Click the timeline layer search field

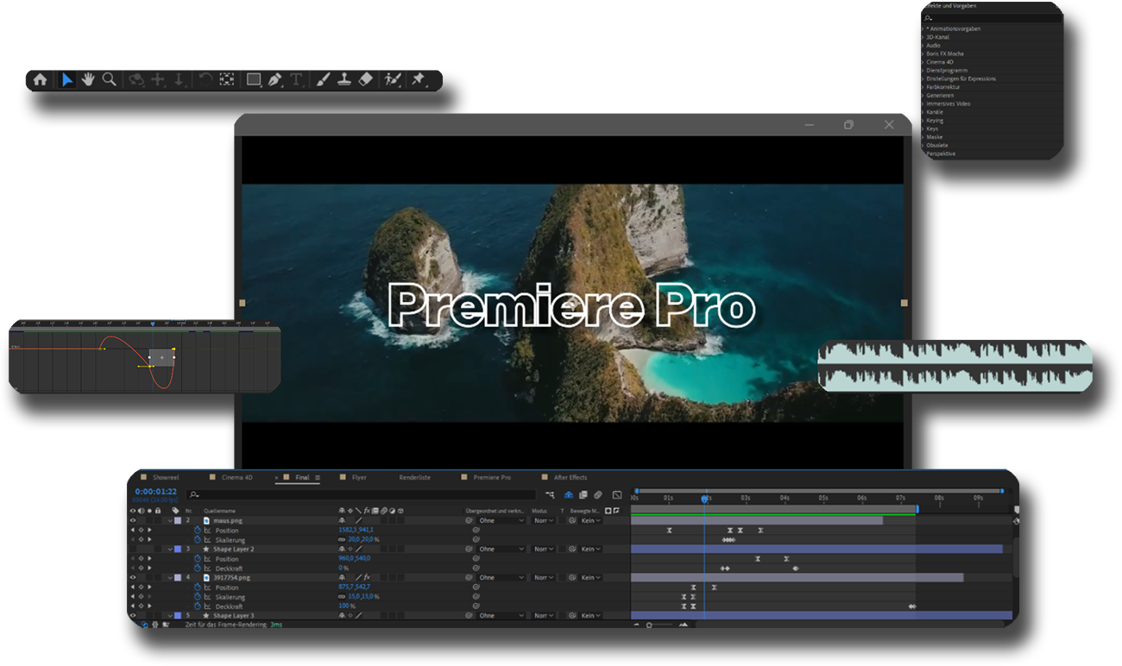coord(361,494)
